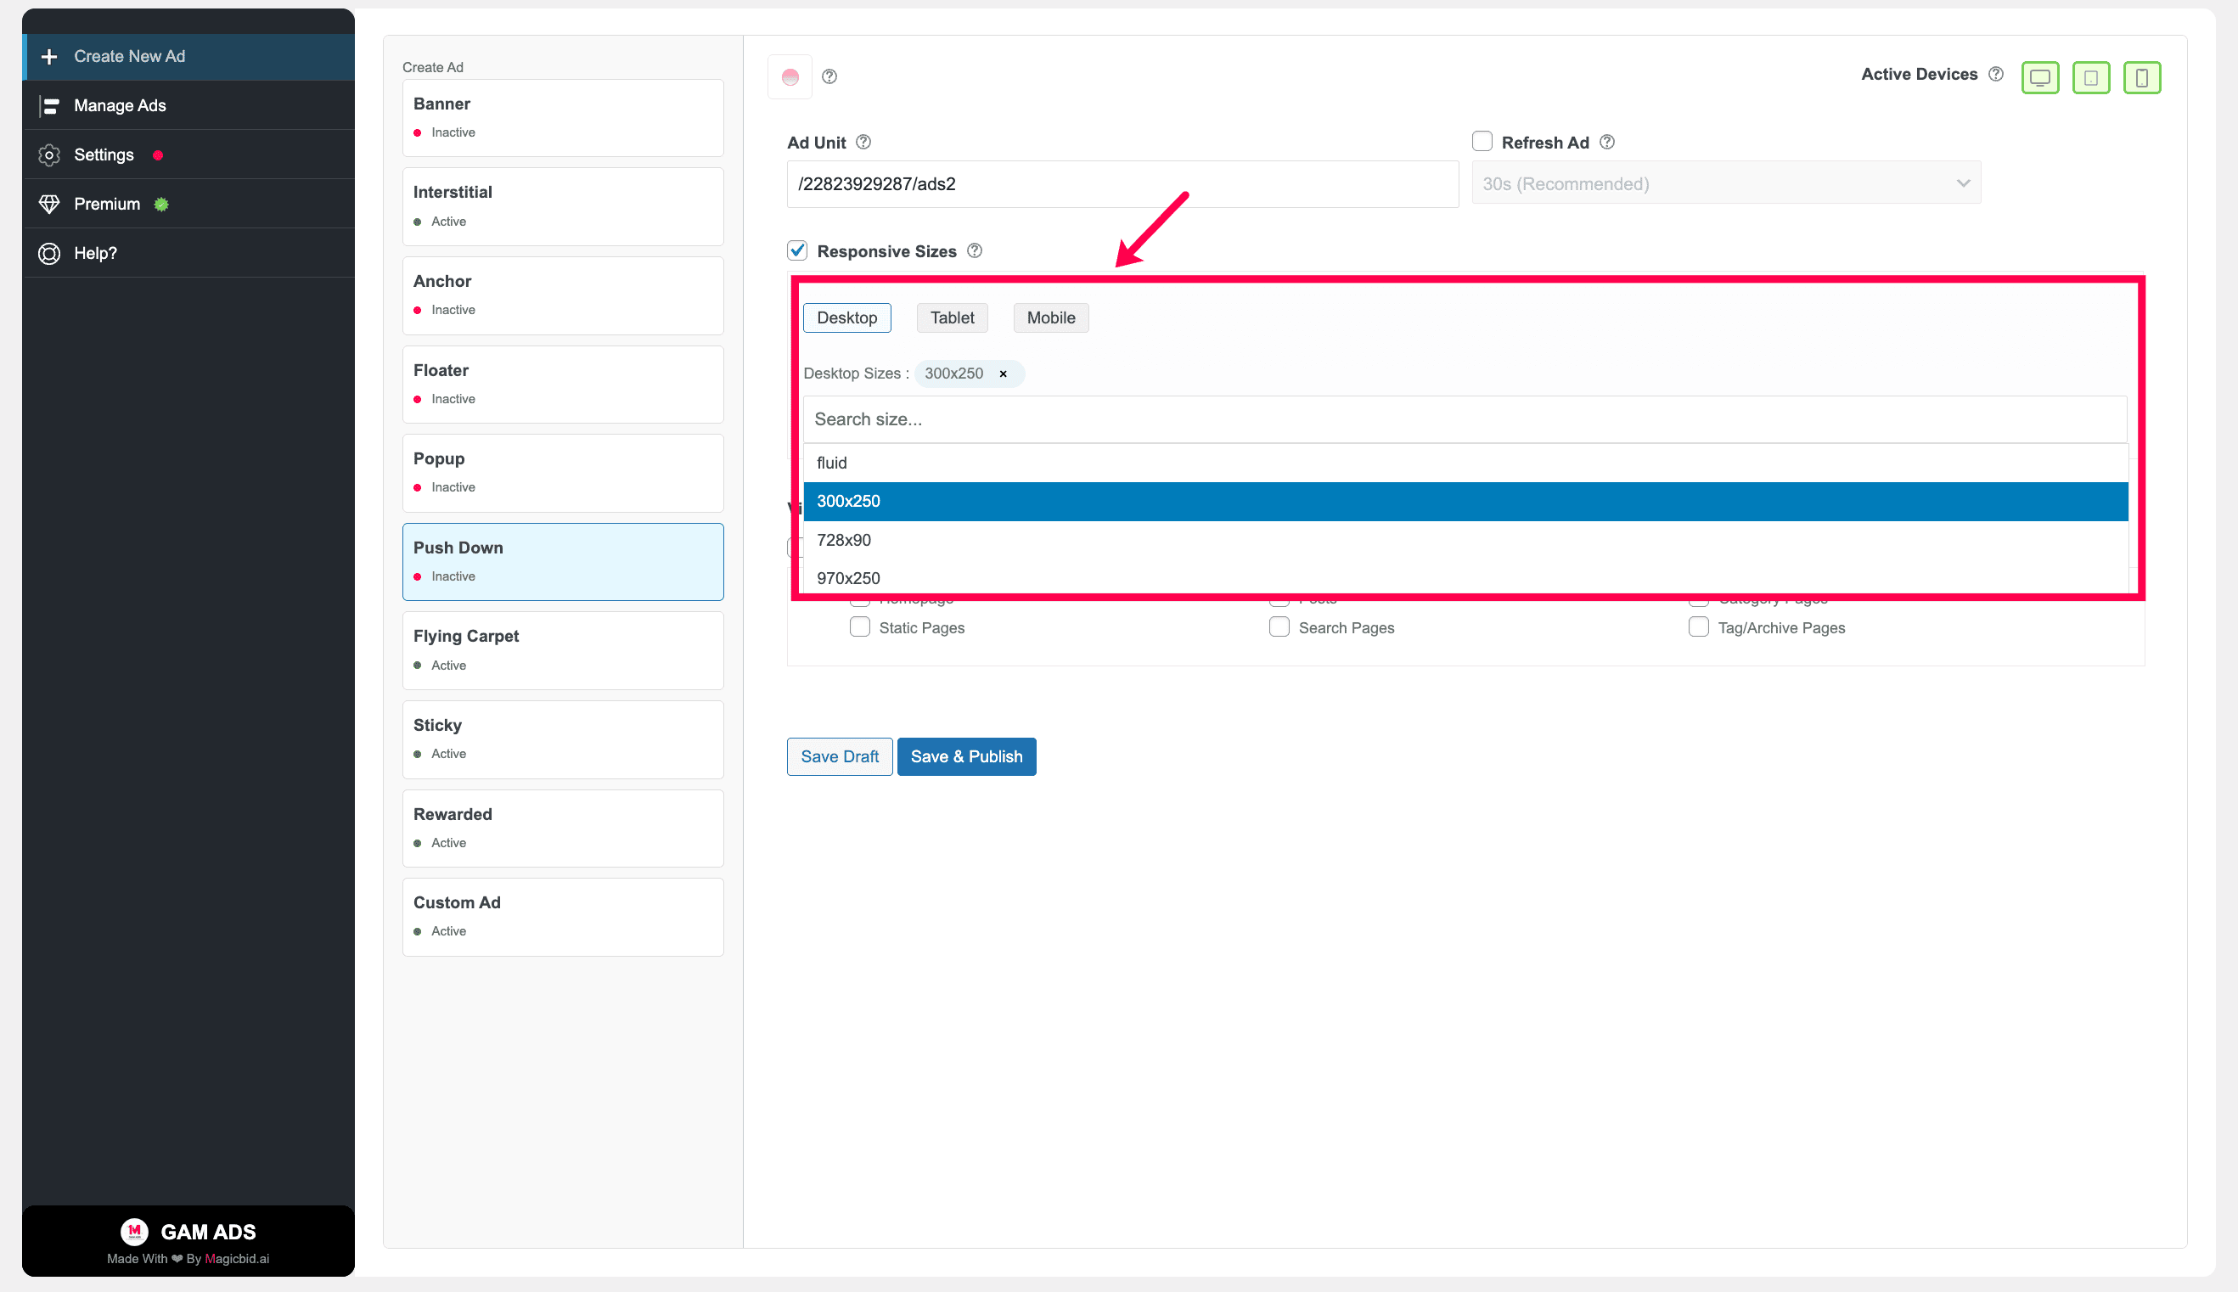Click the help icon next to Active Devices
The height and width of the screenshot is (1292, 2238).
[x=1996, y=75]
